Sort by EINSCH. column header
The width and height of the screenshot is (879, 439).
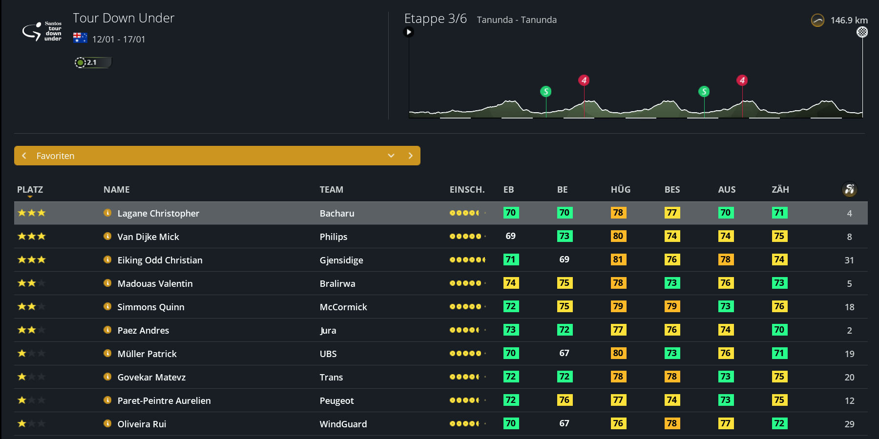tap(467, 190)
